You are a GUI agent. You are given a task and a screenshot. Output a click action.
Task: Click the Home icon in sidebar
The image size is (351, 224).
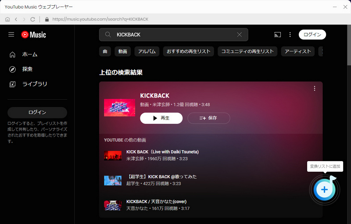pyautogui.click(x=12, y=54)
